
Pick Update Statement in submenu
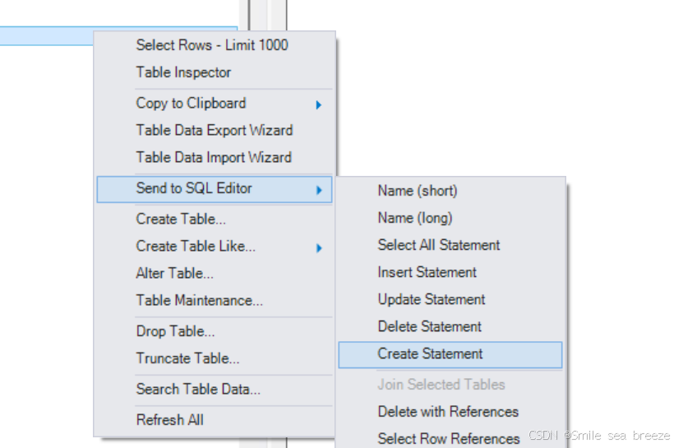click(431, 299)
